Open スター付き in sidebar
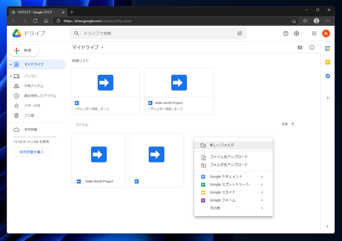342x241 pixels. (36, 106)
